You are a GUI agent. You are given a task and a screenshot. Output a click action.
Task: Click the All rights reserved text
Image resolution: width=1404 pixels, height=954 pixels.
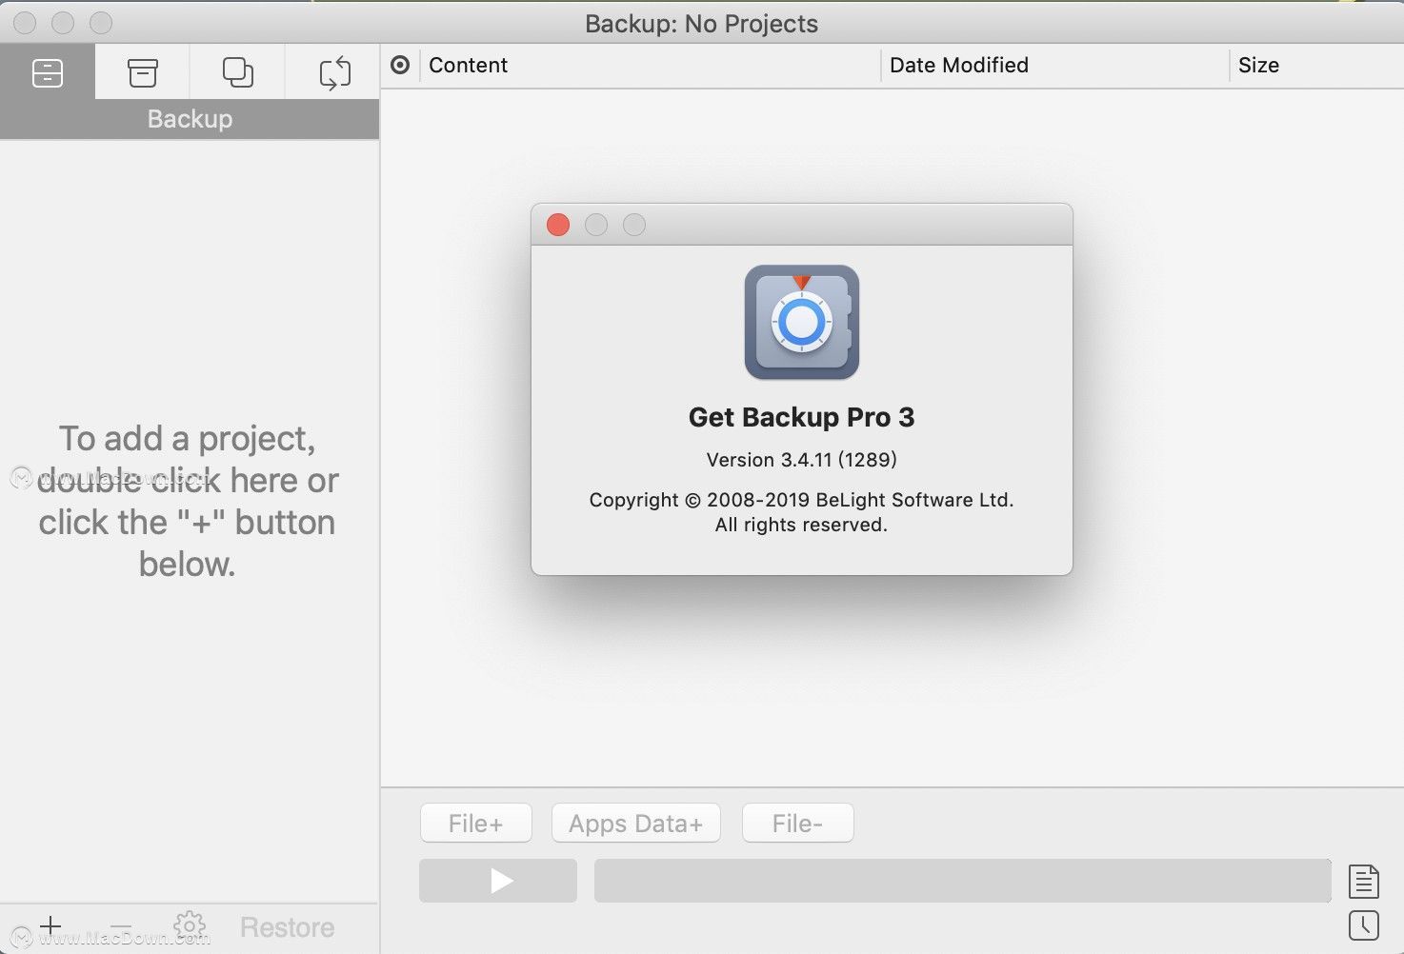click(801, 525)
